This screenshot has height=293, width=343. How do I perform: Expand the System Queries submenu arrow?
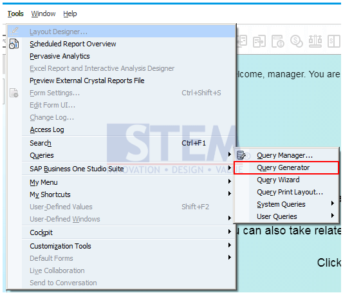tap(333, 203)
